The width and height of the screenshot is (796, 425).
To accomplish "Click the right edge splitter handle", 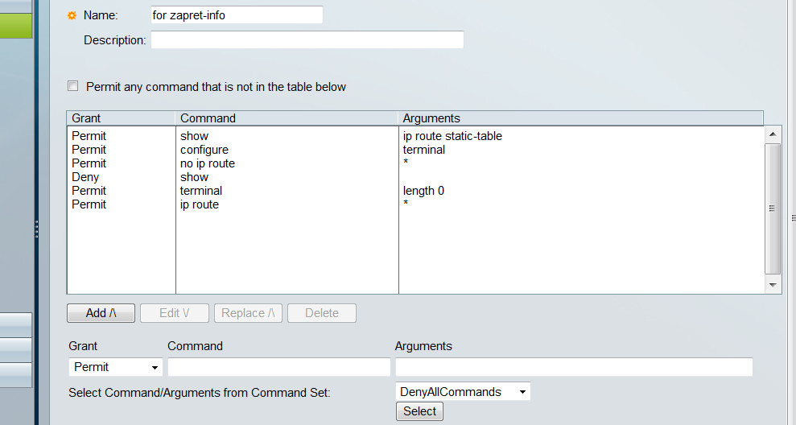I will pos(794,218).
